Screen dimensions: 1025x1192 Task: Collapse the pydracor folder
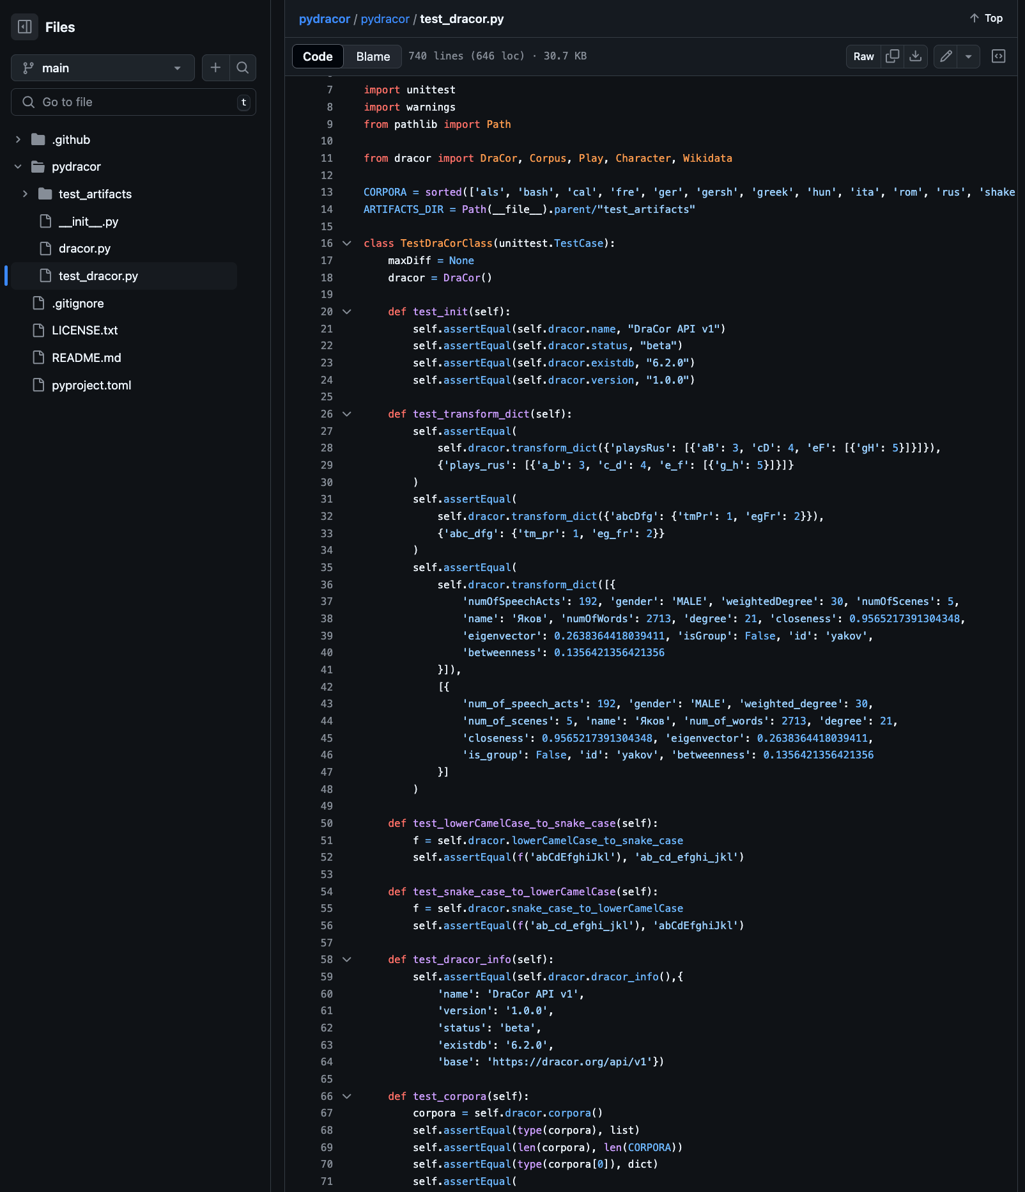(18, 167)
